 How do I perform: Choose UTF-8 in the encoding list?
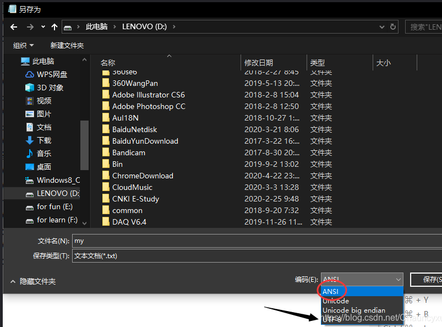tap(362, 319)
